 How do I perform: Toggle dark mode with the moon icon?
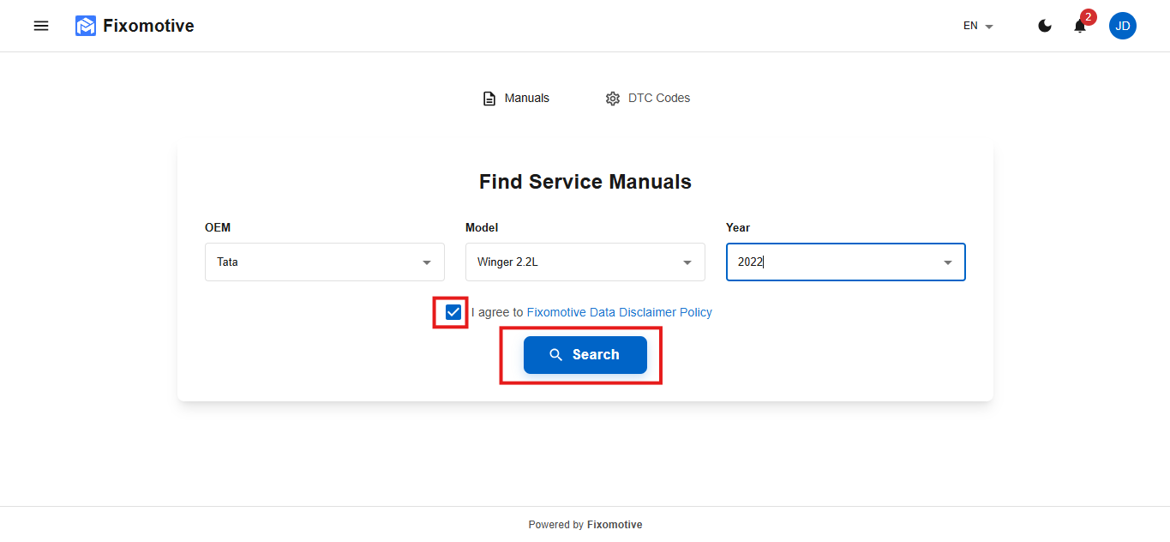(1044, 26)
